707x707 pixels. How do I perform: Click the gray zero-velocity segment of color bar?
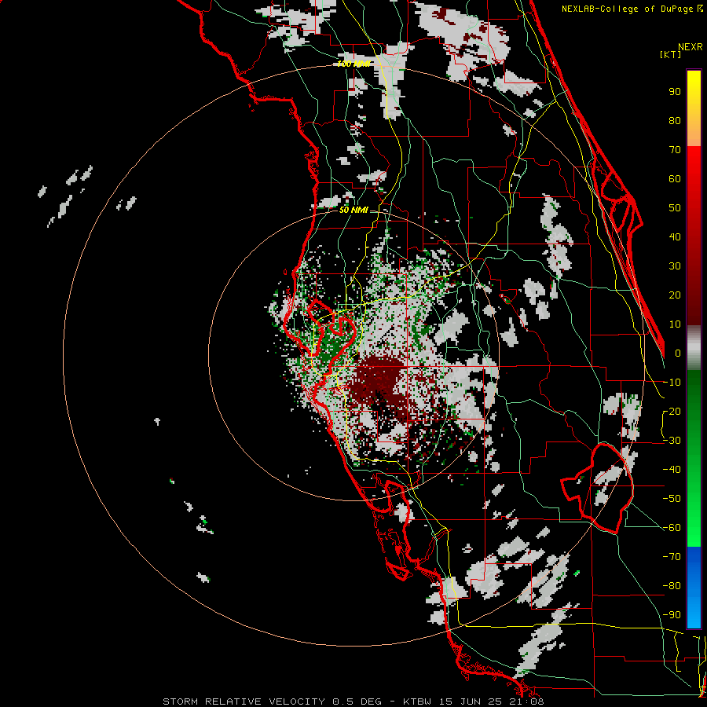tap(694, 348)
